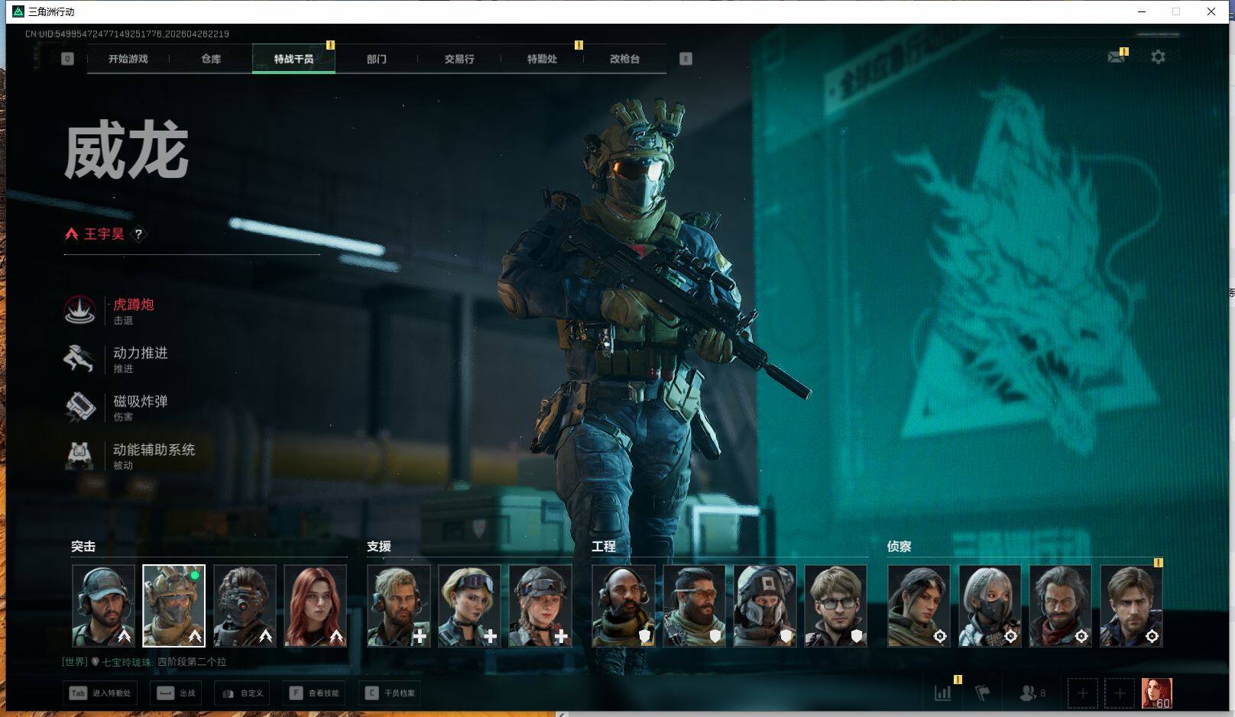Switch to the 仓库 tab

211,59
